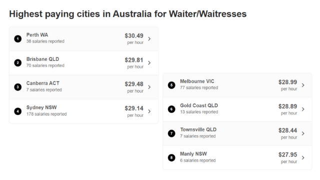The image size is (320, 180).
Task: Open the Manly NSW city link
Action: click(x=193, y=154)
